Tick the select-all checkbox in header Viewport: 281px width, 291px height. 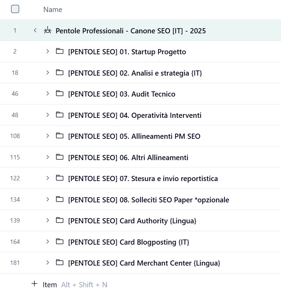coord(15,9)
